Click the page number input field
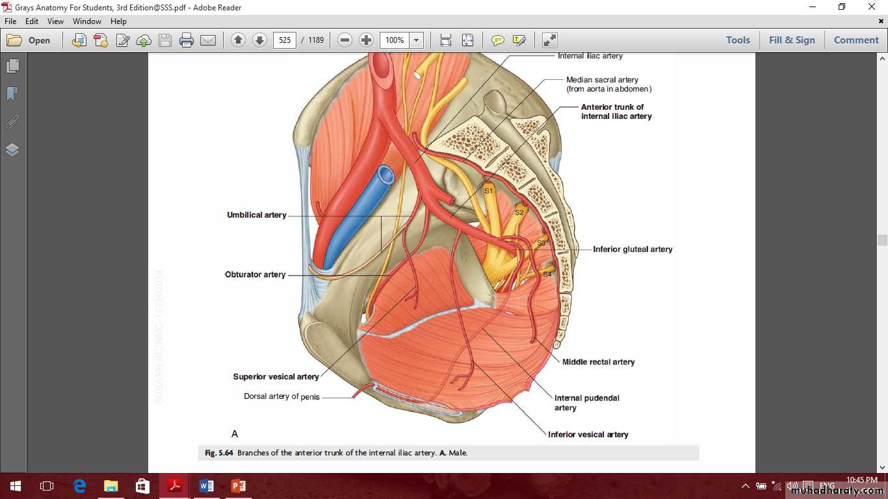This screenshot has height=499, width=888. [x=285, y=40]
